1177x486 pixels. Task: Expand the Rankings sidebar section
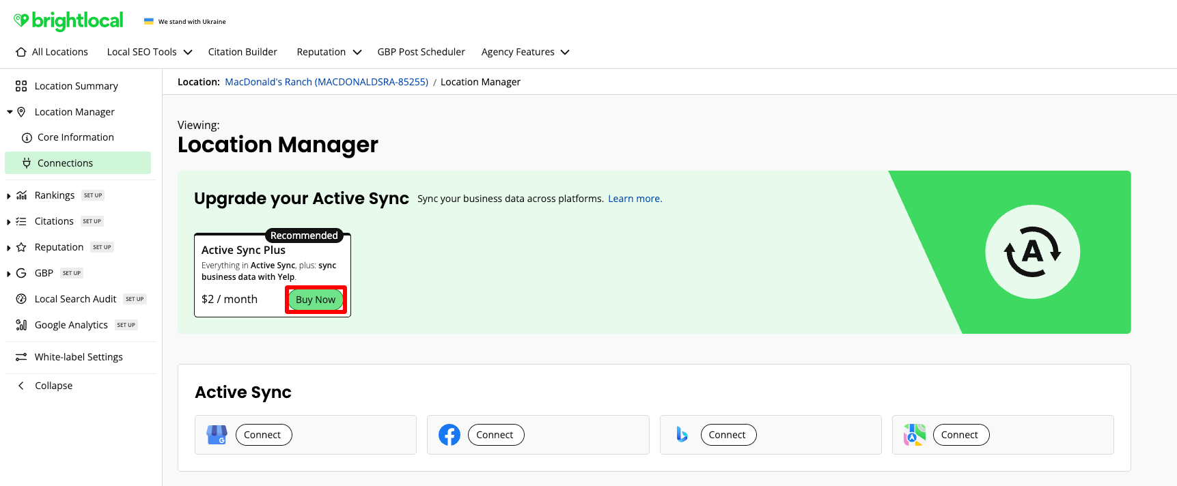[x=9, y=196]
